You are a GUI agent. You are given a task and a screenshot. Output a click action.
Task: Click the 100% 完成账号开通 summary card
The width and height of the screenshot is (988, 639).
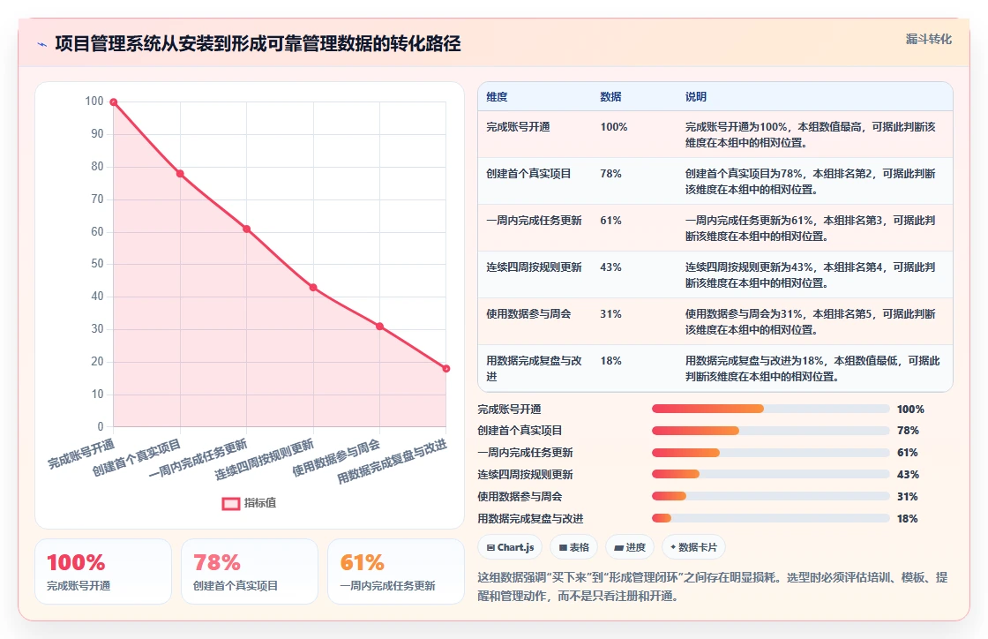coord(103,572)
